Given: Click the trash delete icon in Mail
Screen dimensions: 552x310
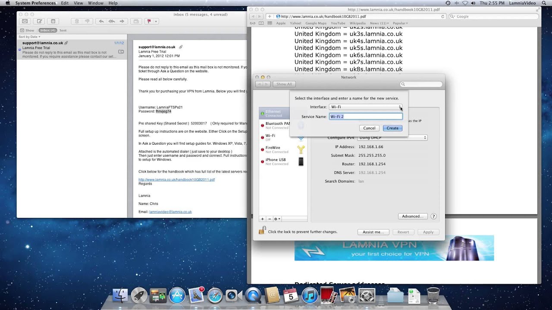Looking at the screenshot, I should [77, 21].
